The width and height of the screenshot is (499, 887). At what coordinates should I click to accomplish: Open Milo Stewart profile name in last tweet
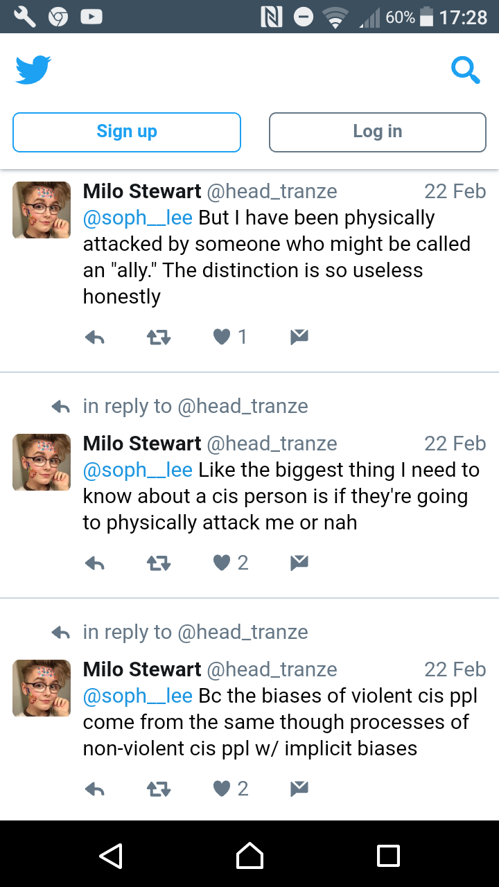coord(142,669)
